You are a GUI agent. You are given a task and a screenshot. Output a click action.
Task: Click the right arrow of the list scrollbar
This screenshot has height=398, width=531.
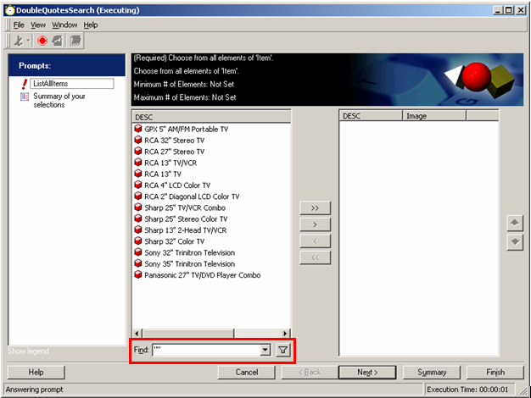[x=286, y=334]
